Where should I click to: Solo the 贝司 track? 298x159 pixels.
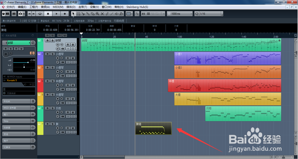[x=52, y=108]
